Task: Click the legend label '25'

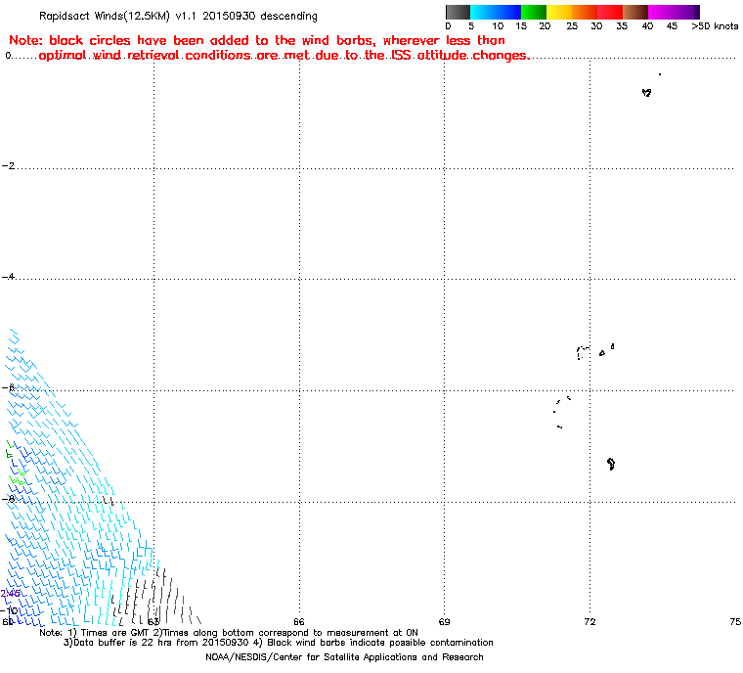Action: (x=572, y=26)
